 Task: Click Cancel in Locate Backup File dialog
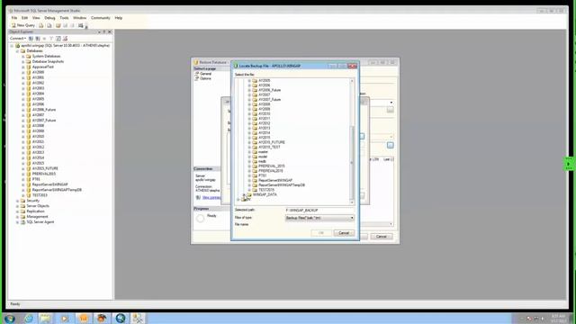[x=344, y=233]
